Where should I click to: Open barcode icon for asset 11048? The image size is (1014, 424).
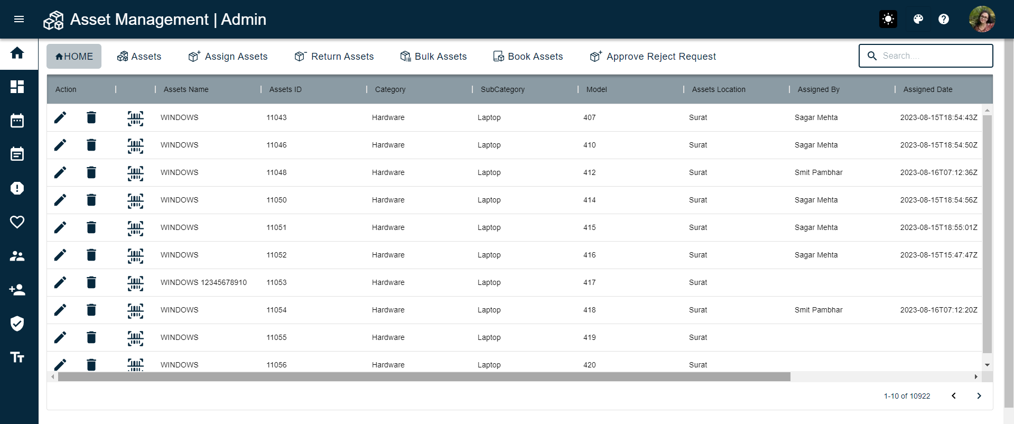(x=135, y=172)
